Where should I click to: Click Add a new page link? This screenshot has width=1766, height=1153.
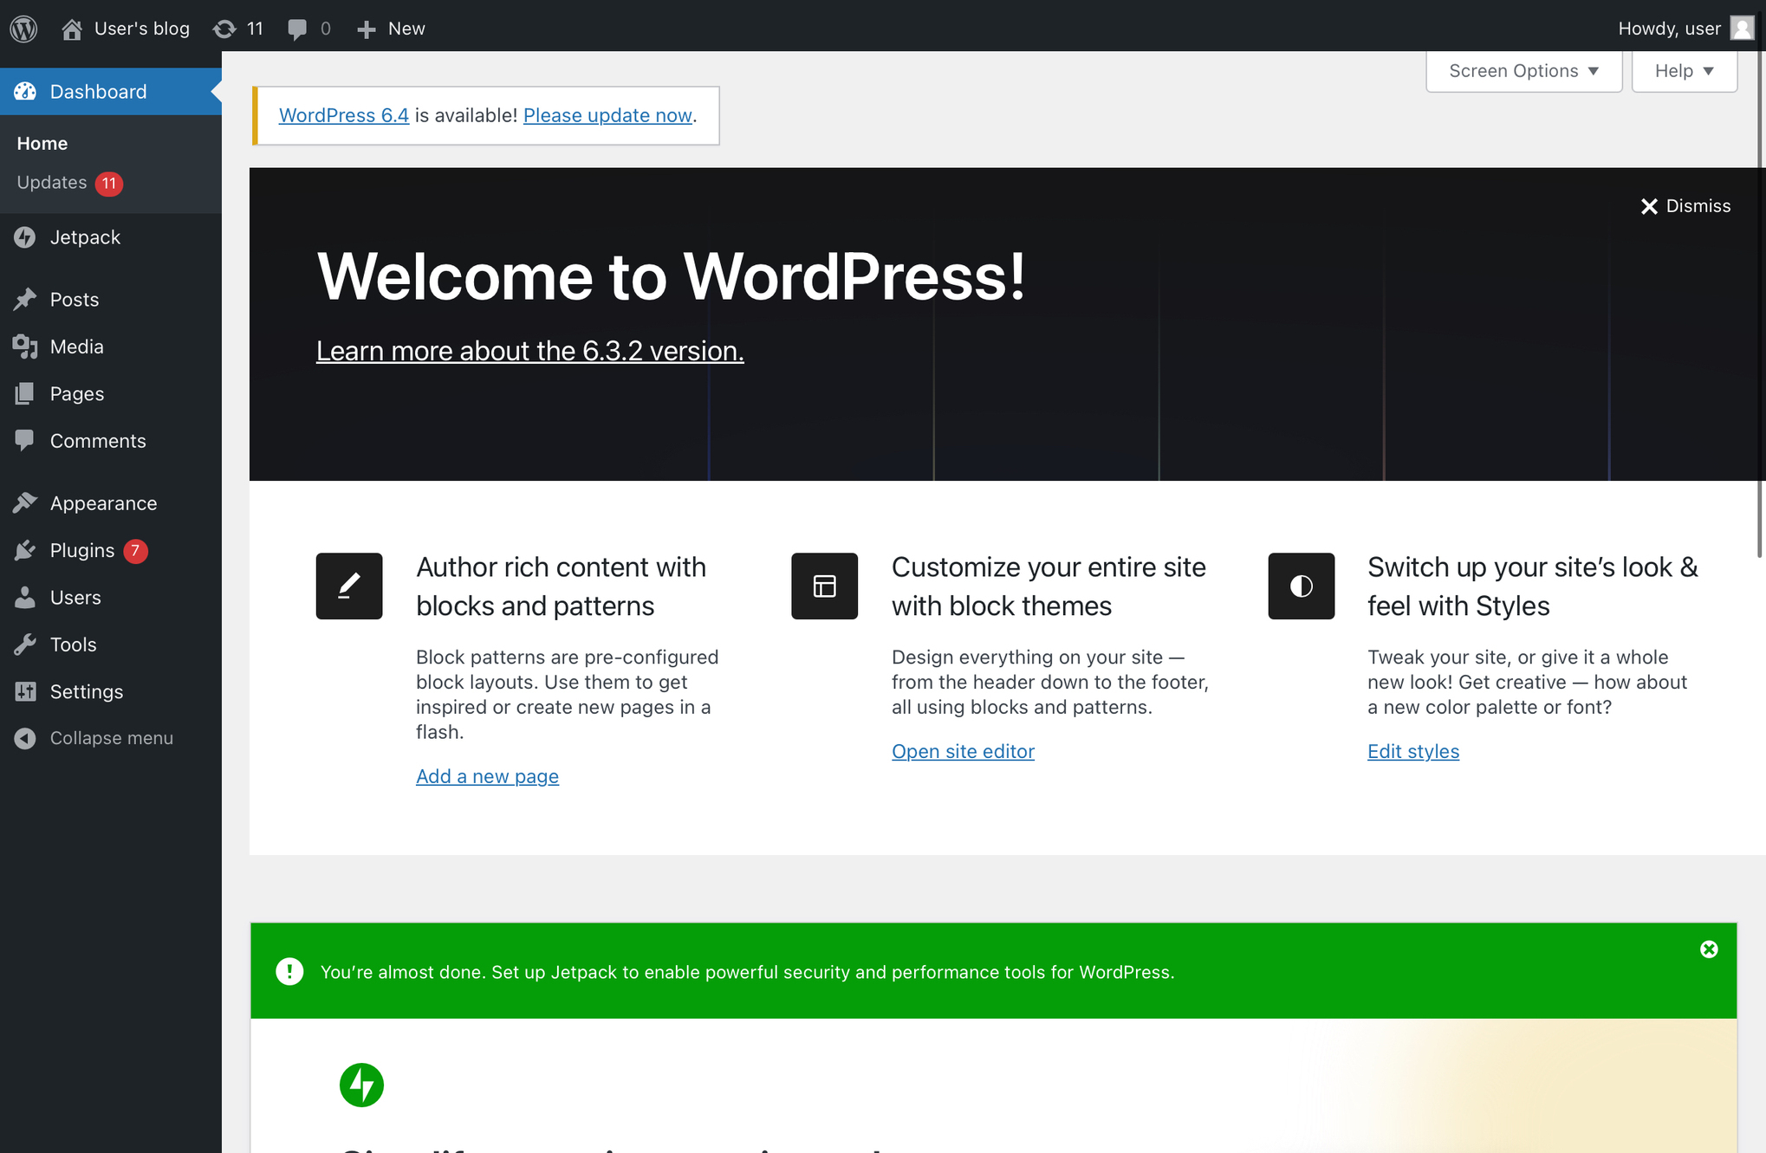point(487,776)
